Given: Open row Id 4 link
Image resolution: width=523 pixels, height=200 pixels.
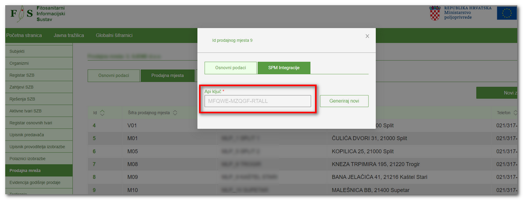Looking at the screenshot, I should point(94,126).
